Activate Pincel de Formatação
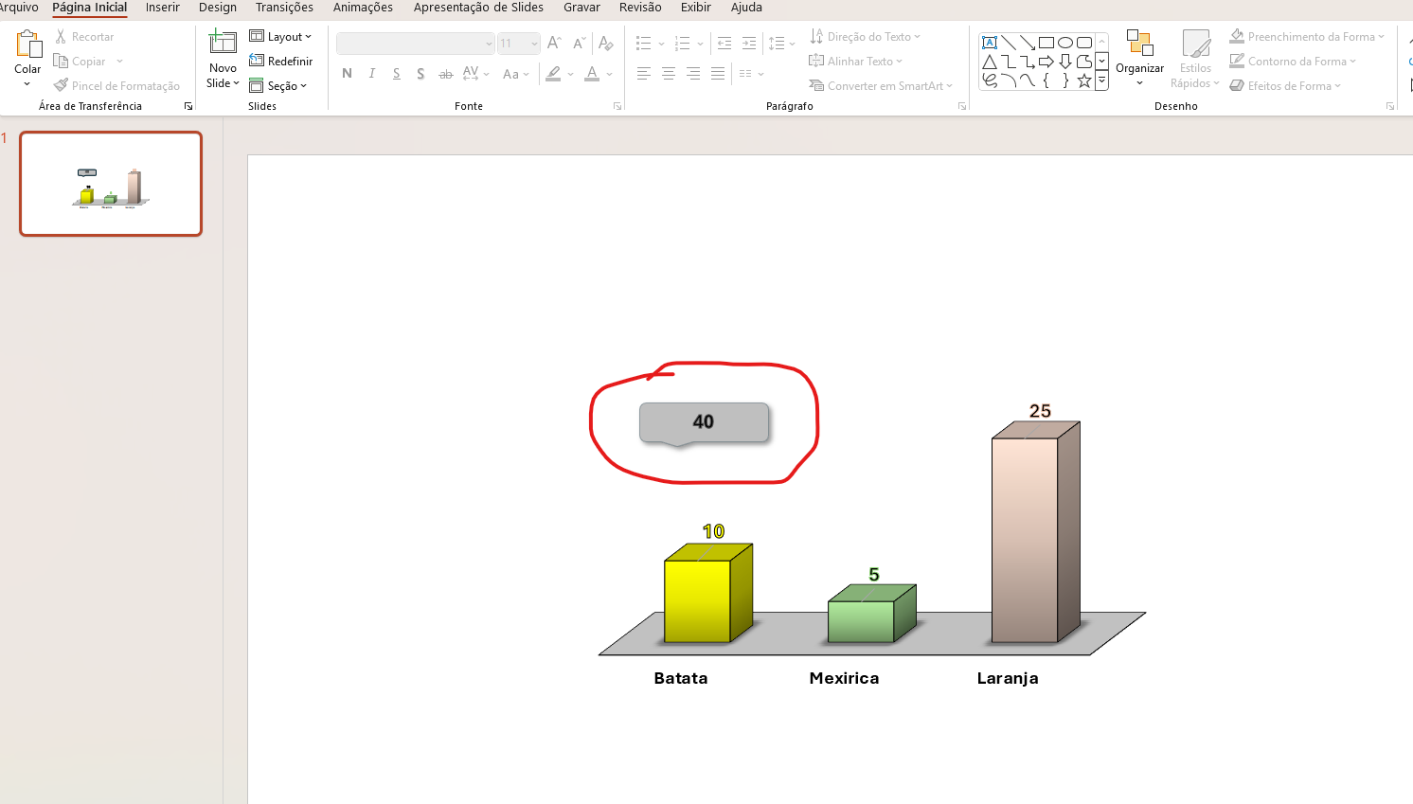This screenshot has width=1413, height=804. point(116,86)
